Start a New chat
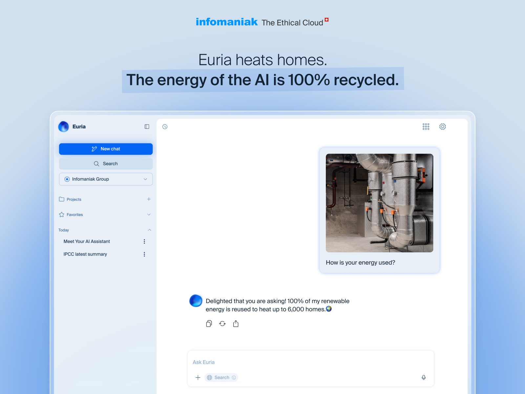The image size is (525, 394). tap(106, 149)
